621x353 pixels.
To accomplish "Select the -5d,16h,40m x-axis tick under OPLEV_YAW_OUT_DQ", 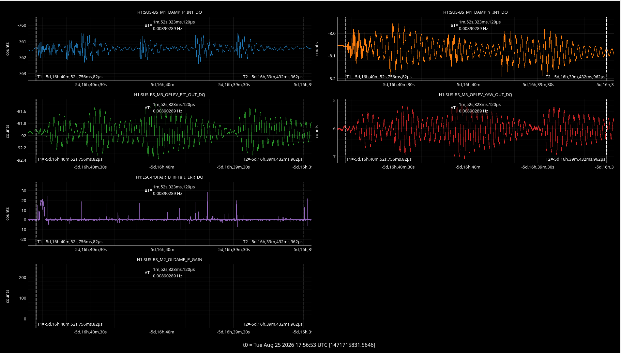I will [468, 167].
